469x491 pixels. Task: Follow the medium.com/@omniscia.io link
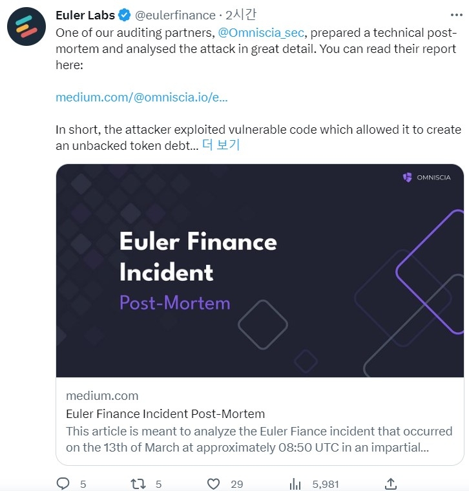coord(141,97)
